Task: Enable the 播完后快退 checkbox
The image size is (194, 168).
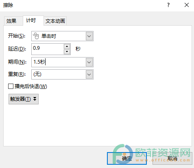Action: coord(11,86)
